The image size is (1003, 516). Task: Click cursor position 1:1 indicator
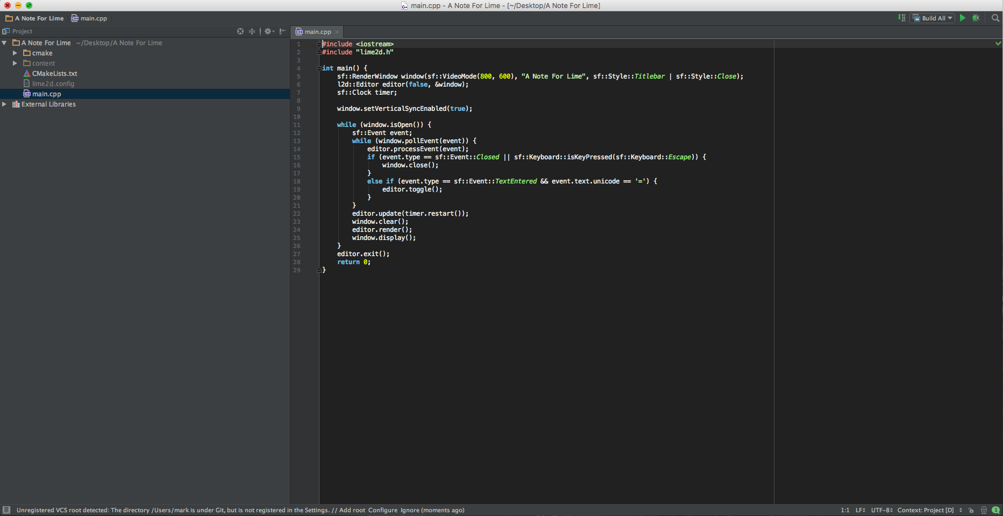tap(845, 510)
